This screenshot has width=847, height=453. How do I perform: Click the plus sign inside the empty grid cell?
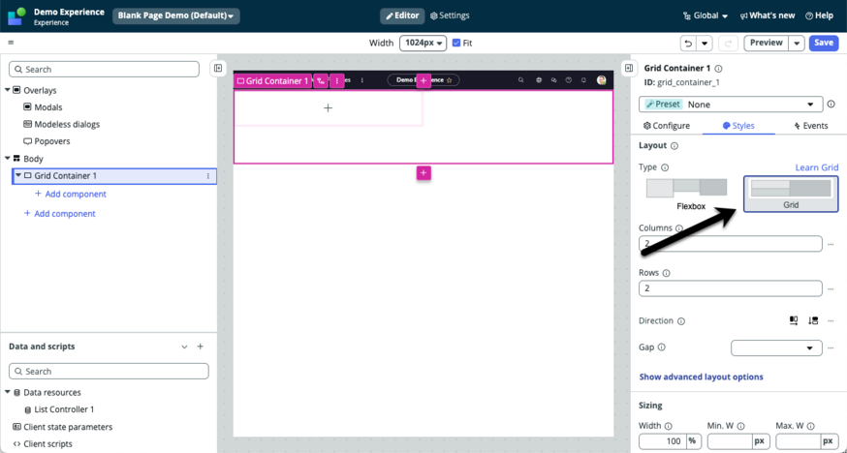pyautogui.click(x=328, y=107)
